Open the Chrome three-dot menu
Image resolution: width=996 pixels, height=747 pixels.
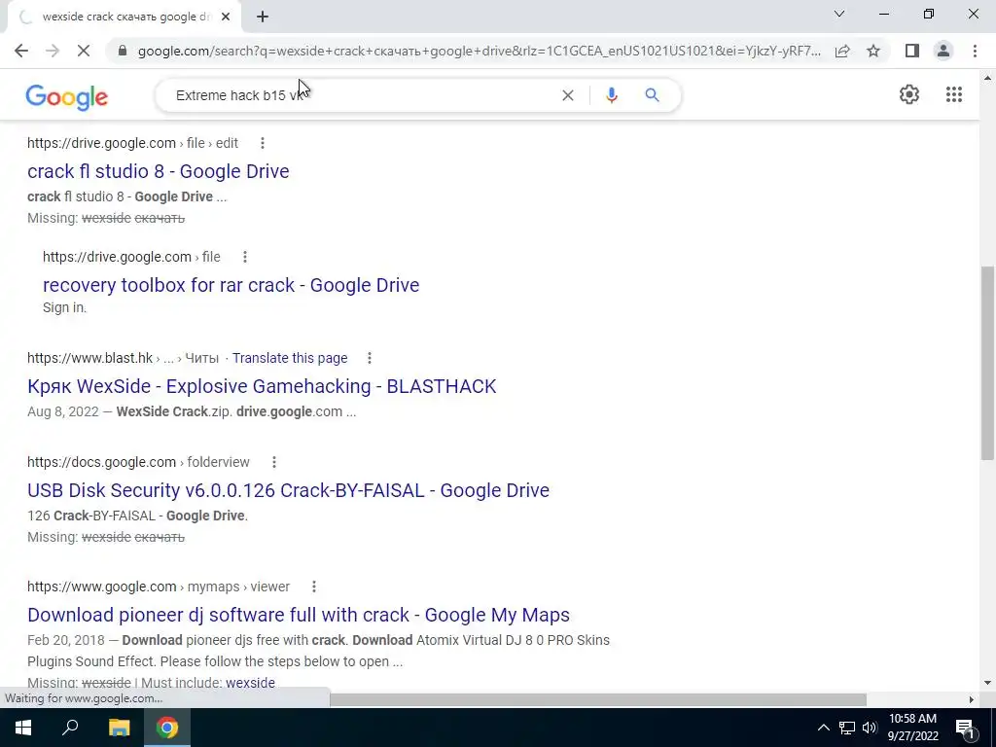pyautogui.click(x=975, y=51)
